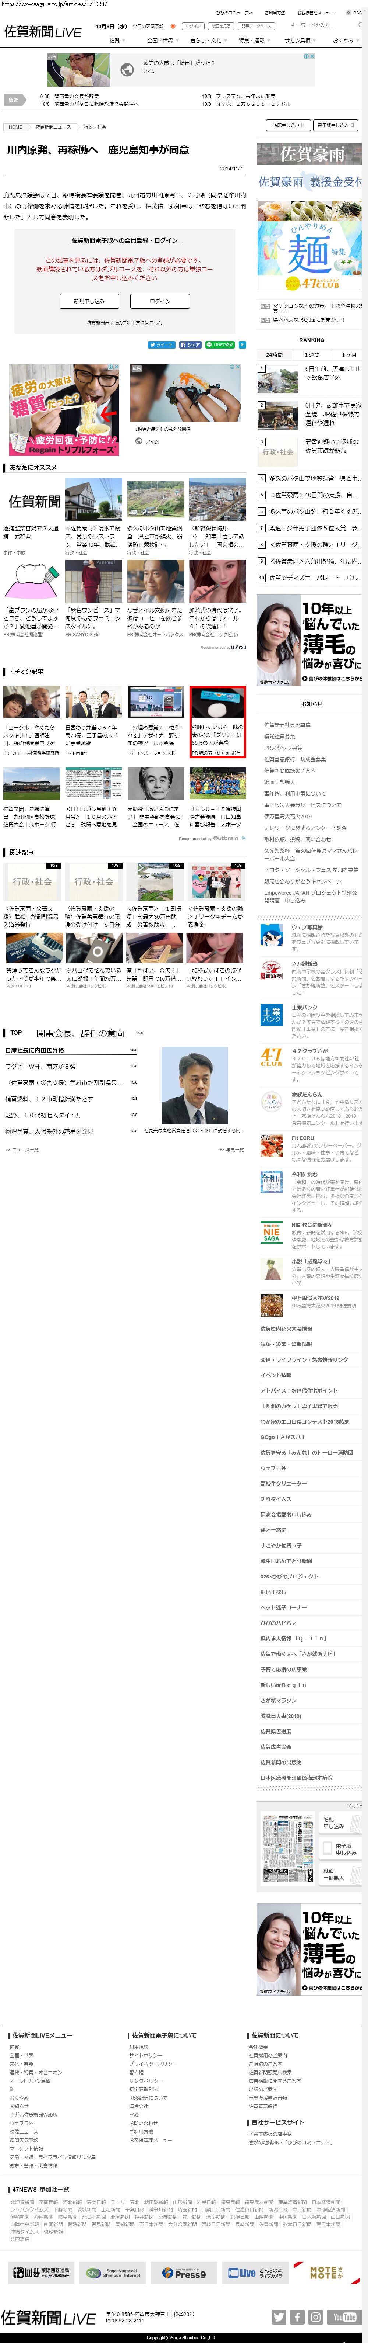The height and width of the screenshot is (2343, 368).
Task: Click the 佐賀新聞LiVE logo in the header
Action: 43,32
